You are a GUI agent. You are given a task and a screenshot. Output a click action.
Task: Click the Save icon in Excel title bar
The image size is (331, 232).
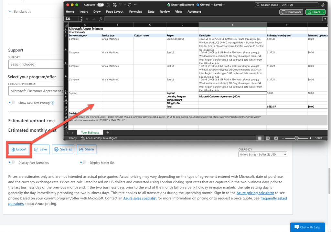pos(115,5)
